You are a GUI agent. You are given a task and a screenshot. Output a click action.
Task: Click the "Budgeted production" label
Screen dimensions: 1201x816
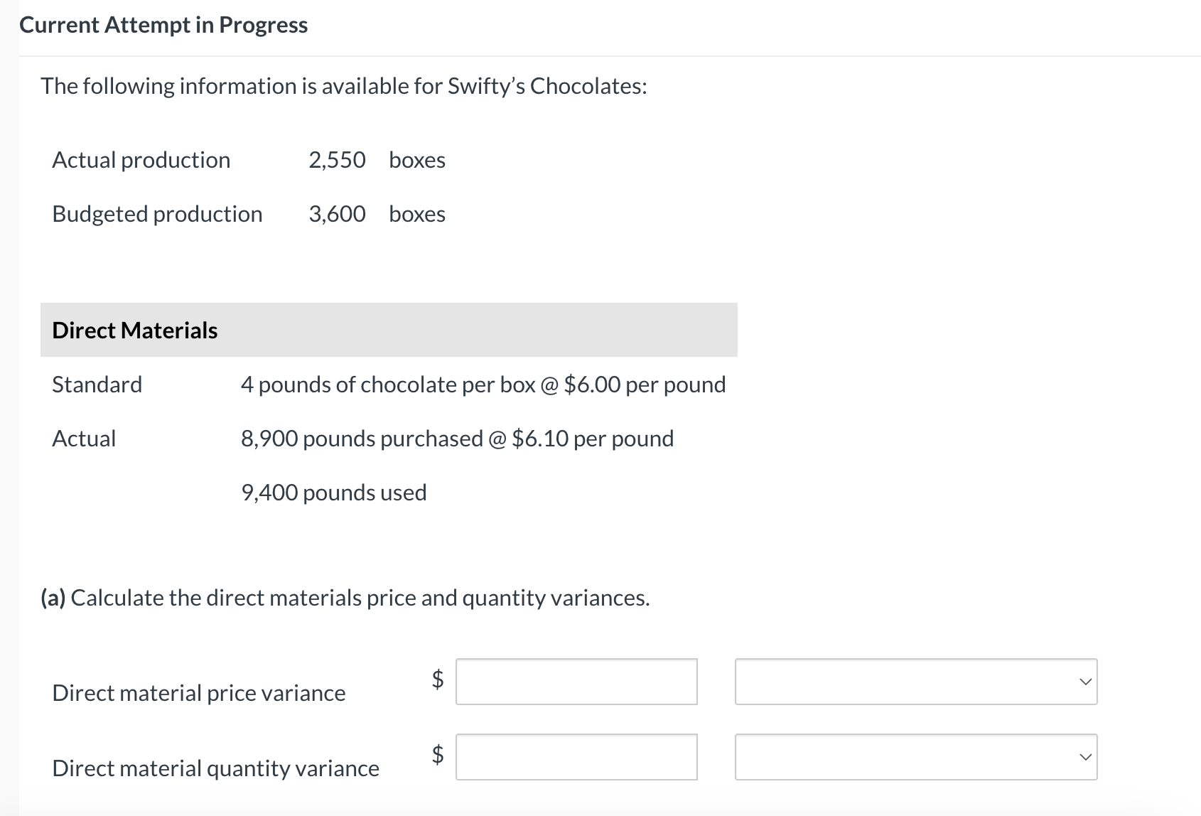[157, 214]
